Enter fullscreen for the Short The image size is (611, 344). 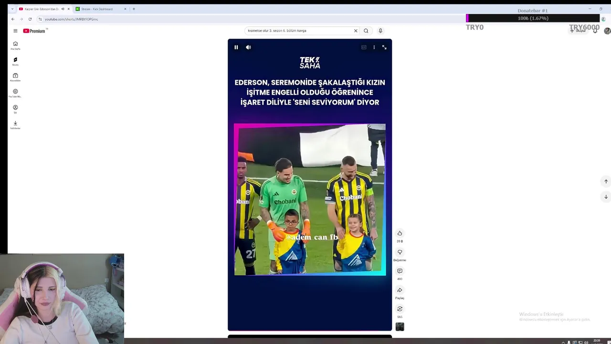click(384, 47)
